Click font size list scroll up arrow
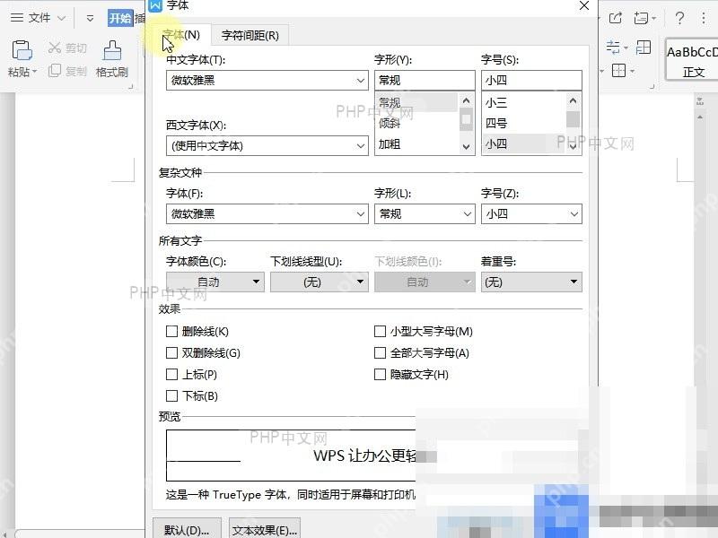The image size is (718, 538). tap(573, 100)
